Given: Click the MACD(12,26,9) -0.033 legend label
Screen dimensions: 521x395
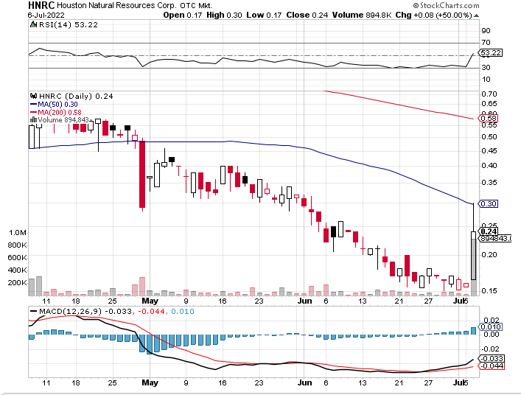Looking at the screenshot, I should pos(85,311).
